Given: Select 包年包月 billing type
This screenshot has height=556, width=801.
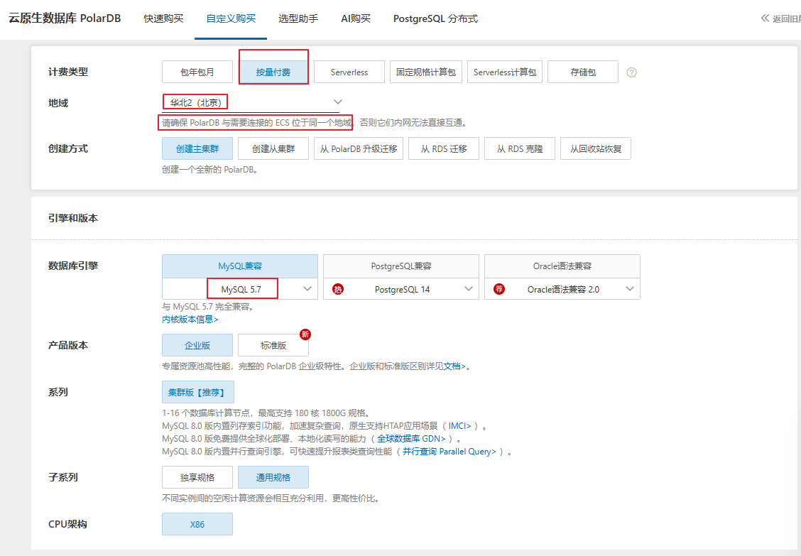Looking at the screenshot, I should [197, 72].
